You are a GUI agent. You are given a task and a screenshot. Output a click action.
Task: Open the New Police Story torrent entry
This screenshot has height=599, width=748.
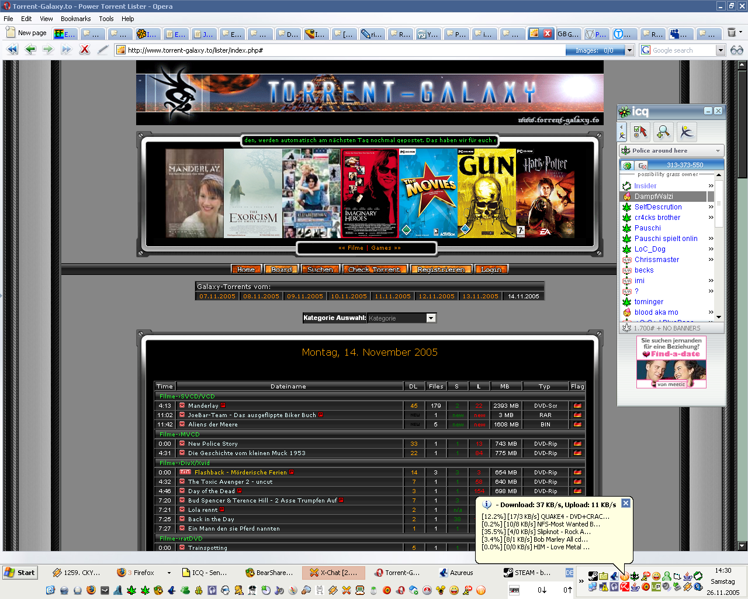click(x=213, y=443)
